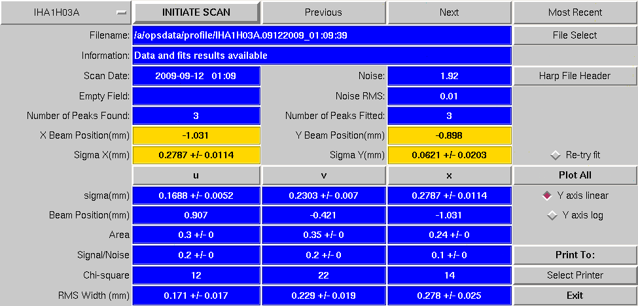Click RMS Width value 0.171 +/- 0.017
This screenshot has height=306, width=638.
pyautogui.click(x=196, y=296)
